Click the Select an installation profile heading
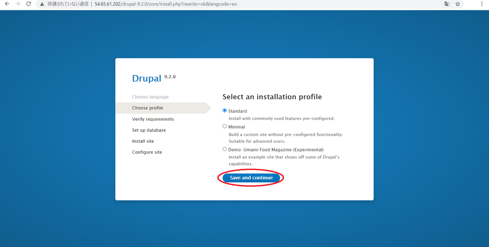The image size is (489, 247). click(272, 97)
